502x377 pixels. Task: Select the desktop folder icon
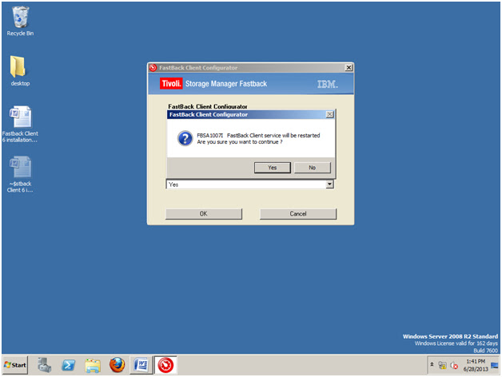point(20,71)
